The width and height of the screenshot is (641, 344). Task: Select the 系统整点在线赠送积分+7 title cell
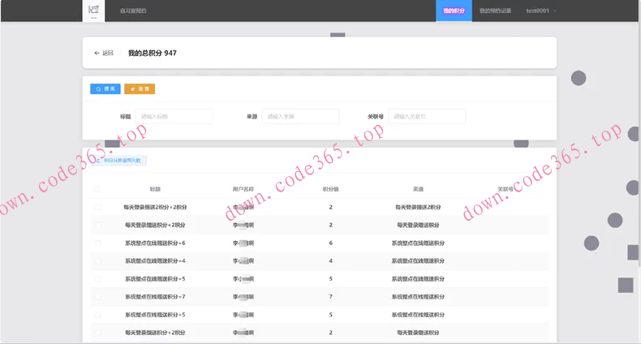155,297
